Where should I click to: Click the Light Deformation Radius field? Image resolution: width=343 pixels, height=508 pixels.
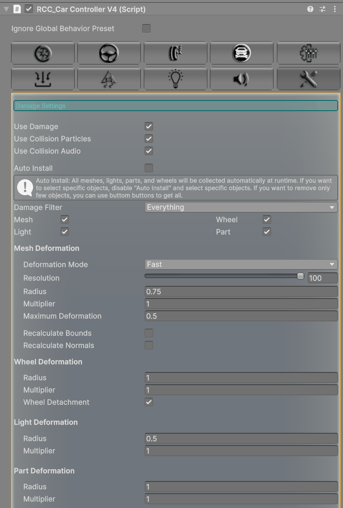tap(241, 439)
